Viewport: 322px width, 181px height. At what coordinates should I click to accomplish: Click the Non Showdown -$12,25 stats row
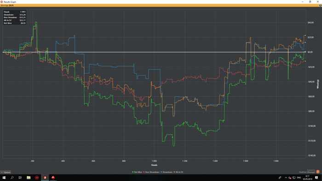(x=15, y=17)
